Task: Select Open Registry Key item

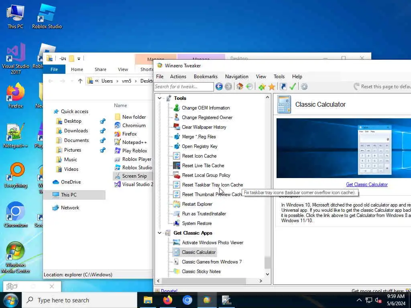Action: point(199,146)
